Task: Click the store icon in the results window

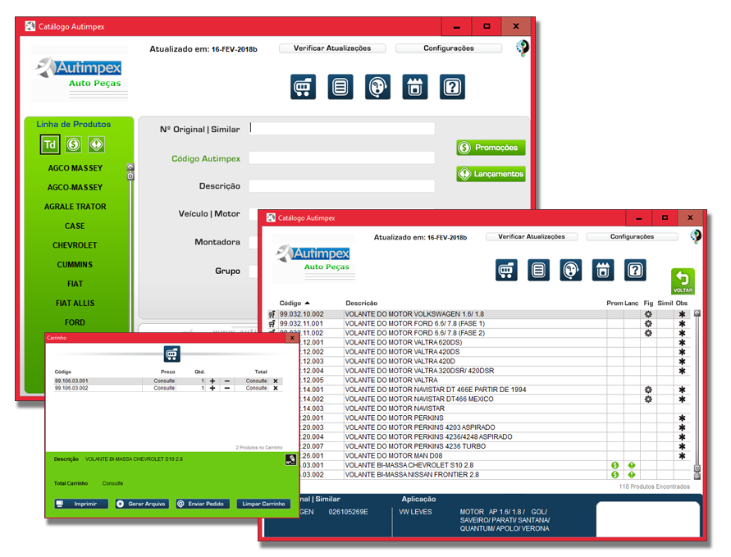Action: (x=603, y=271)
